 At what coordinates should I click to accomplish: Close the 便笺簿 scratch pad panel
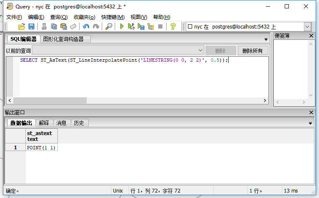coord(311,36)
